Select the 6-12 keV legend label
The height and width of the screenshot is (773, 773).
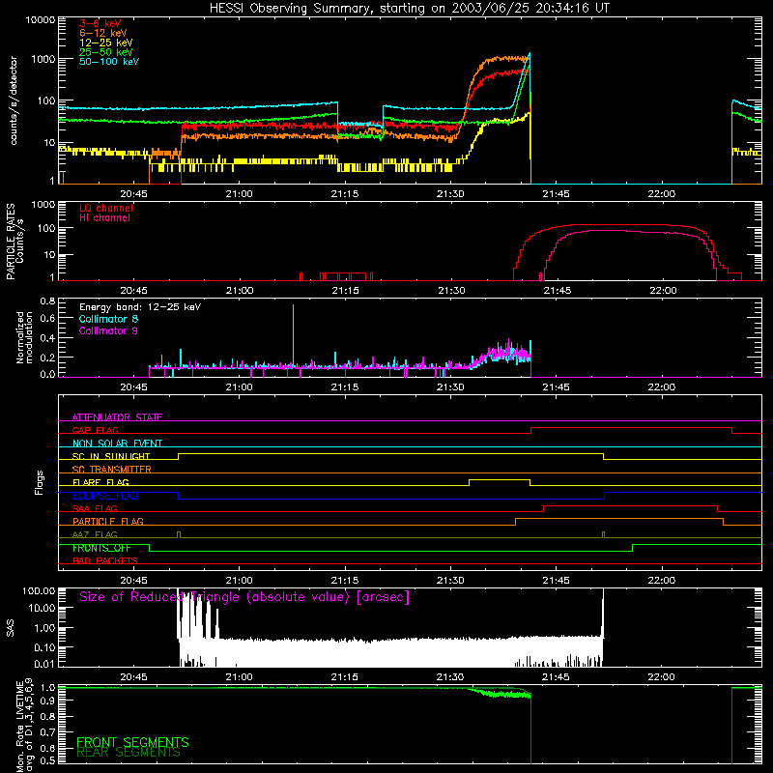click(x=103, y=33)
